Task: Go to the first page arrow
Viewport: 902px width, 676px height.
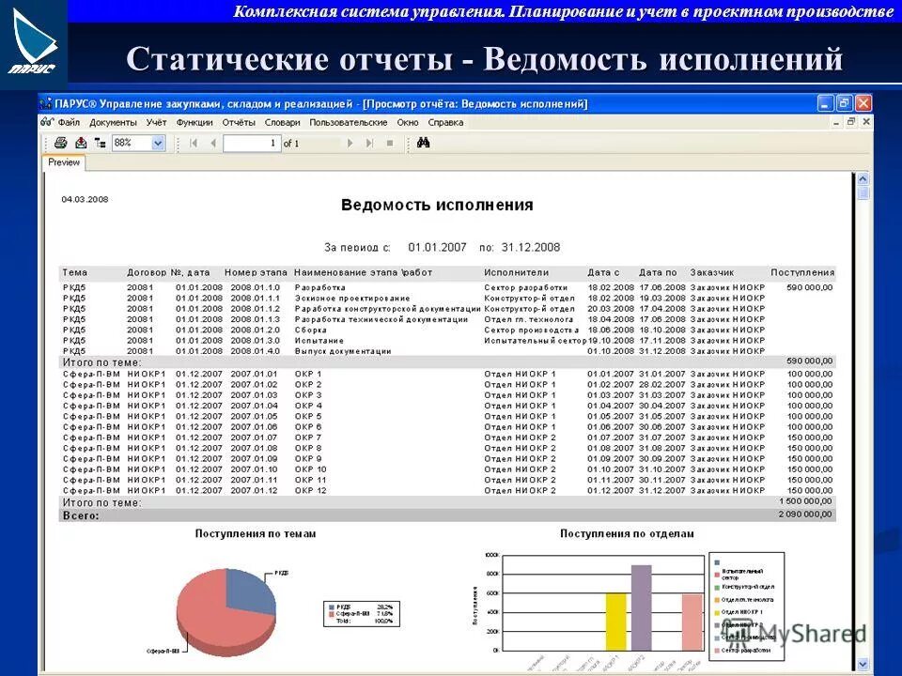Action: coord(194,143)
